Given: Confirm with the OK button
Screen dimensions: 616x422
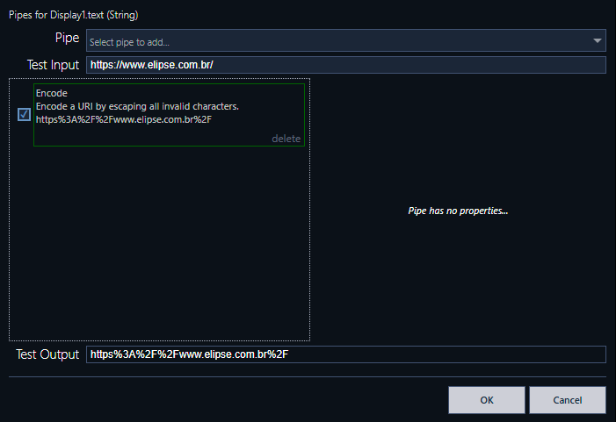Looking at the screenshot, I should click(486, 400).
